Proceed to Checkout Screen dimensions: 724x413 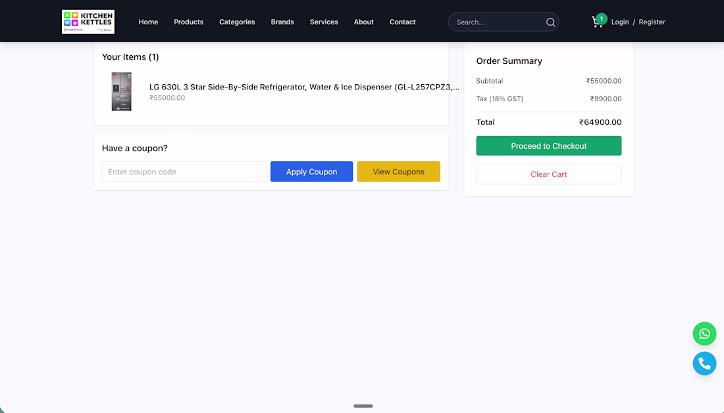(x=548, y=146)
